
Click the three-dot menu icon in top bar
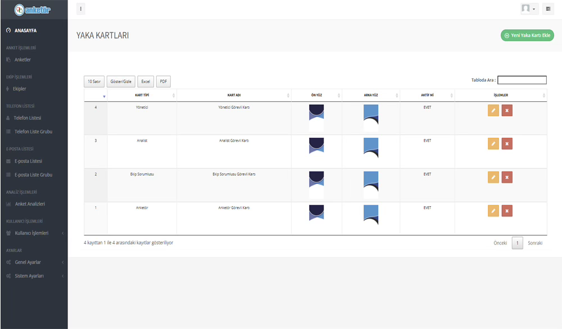click(x=81, y=9)
